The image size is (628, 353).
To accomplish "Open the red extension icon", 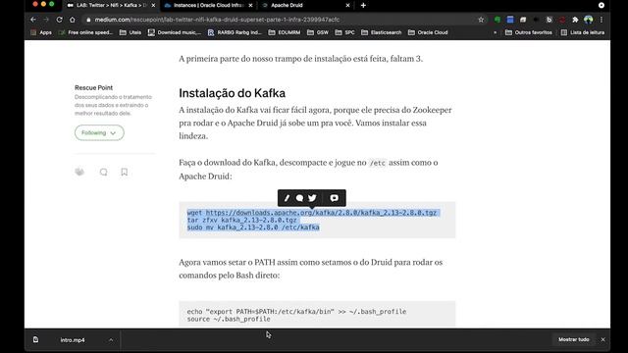I will click(x=562, y=20).
